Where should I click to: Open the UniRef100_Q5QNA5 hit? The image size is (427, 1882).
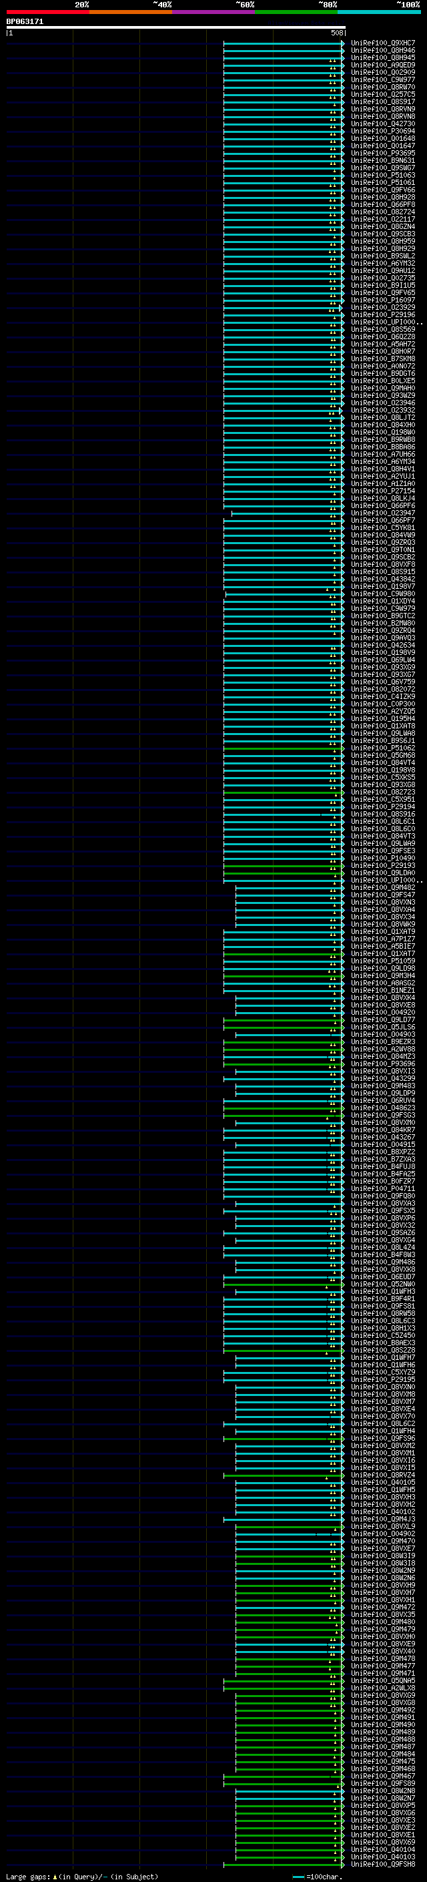[x=382, y=1681]
